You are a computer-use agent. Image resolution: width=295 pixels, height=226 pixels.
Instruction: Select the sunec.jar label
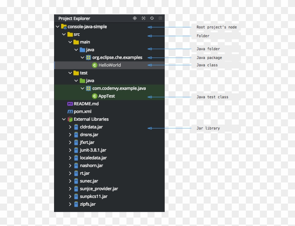(x=89, y=181)
